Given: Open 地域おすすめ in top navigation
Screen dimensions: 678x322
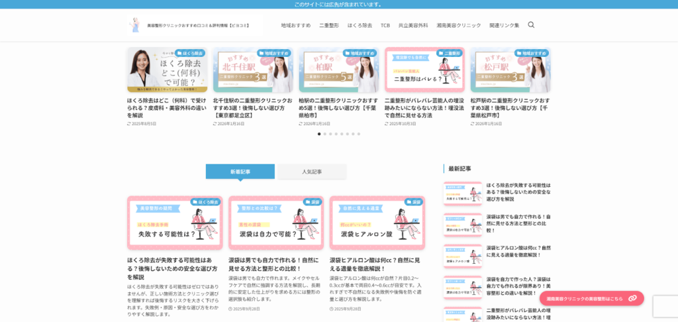Looking at the screenshot, I should 296,25.
